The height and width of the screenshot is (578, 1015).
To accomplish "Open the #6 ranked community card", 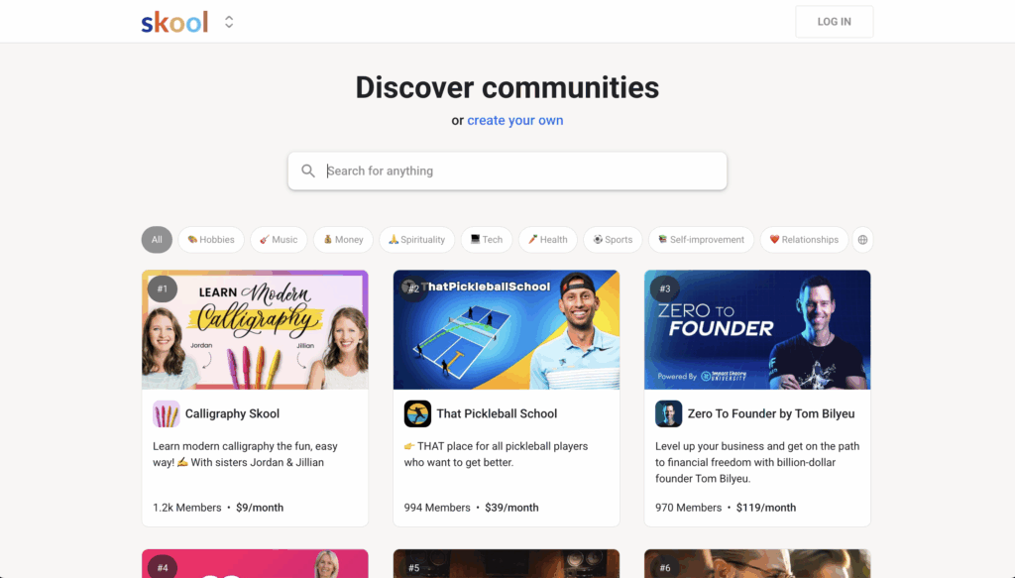I will pyautogui.click(x=757, y=564).
